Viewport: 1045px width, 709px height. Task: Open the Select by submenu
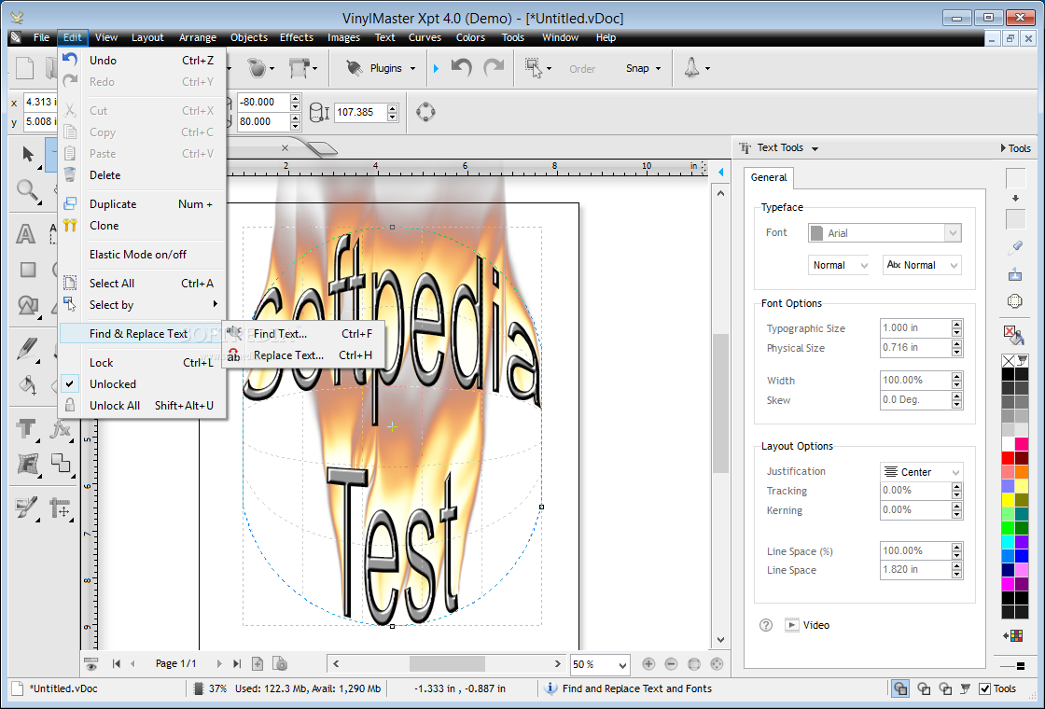[x=143, y=304]
